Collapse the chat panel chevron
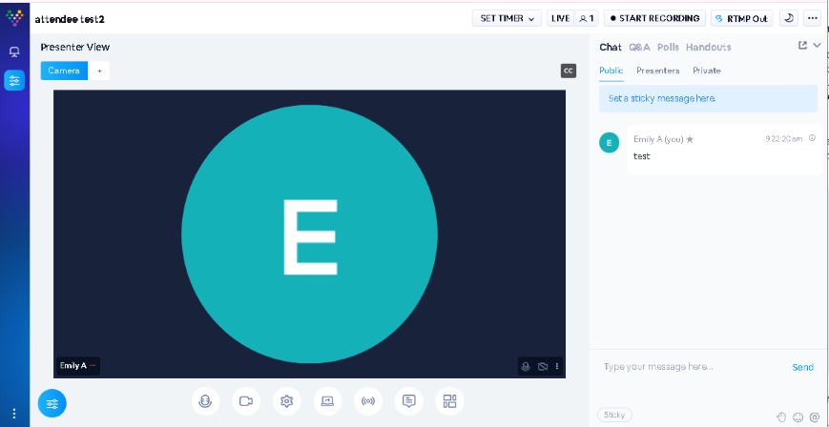The height and width of the screenshot is (427, 829). pos(817,46)
